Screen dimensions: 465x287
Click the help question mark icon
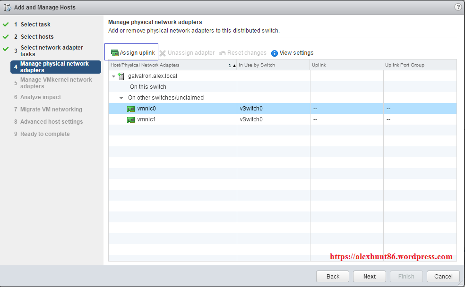click(x=458, y=7)
